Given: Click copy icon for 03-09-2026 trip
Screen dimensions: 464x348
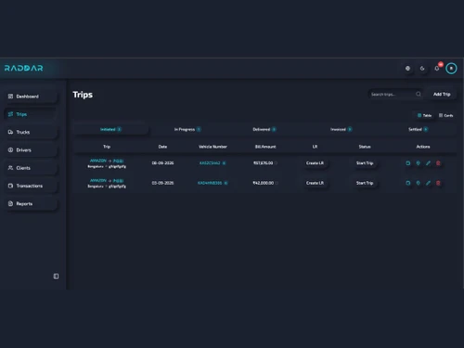Looking at the screenshot, I should pyautogui.click(x=408, y=183).
